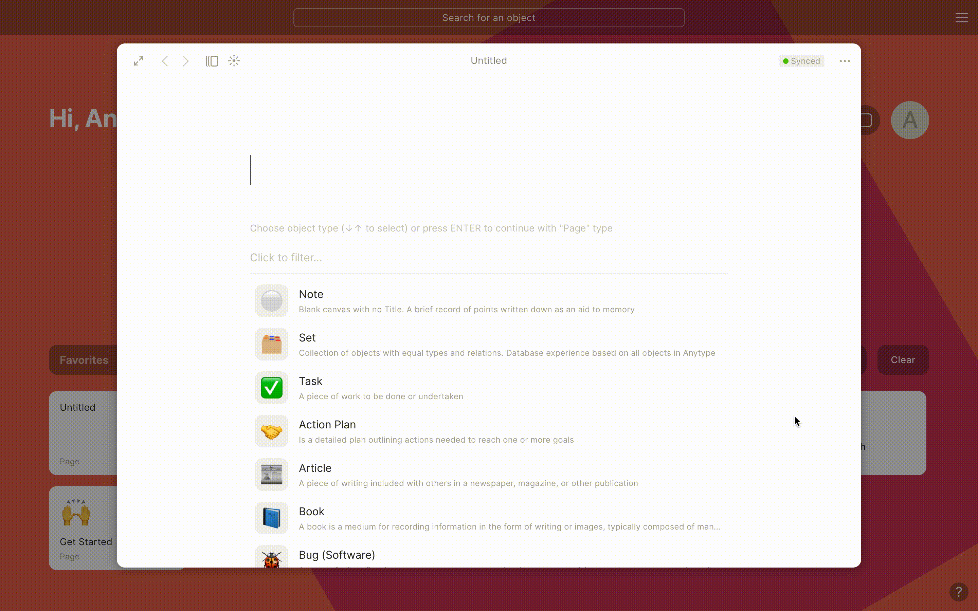
Task: Go forward with the right arrow
Action: pos(185,61)
